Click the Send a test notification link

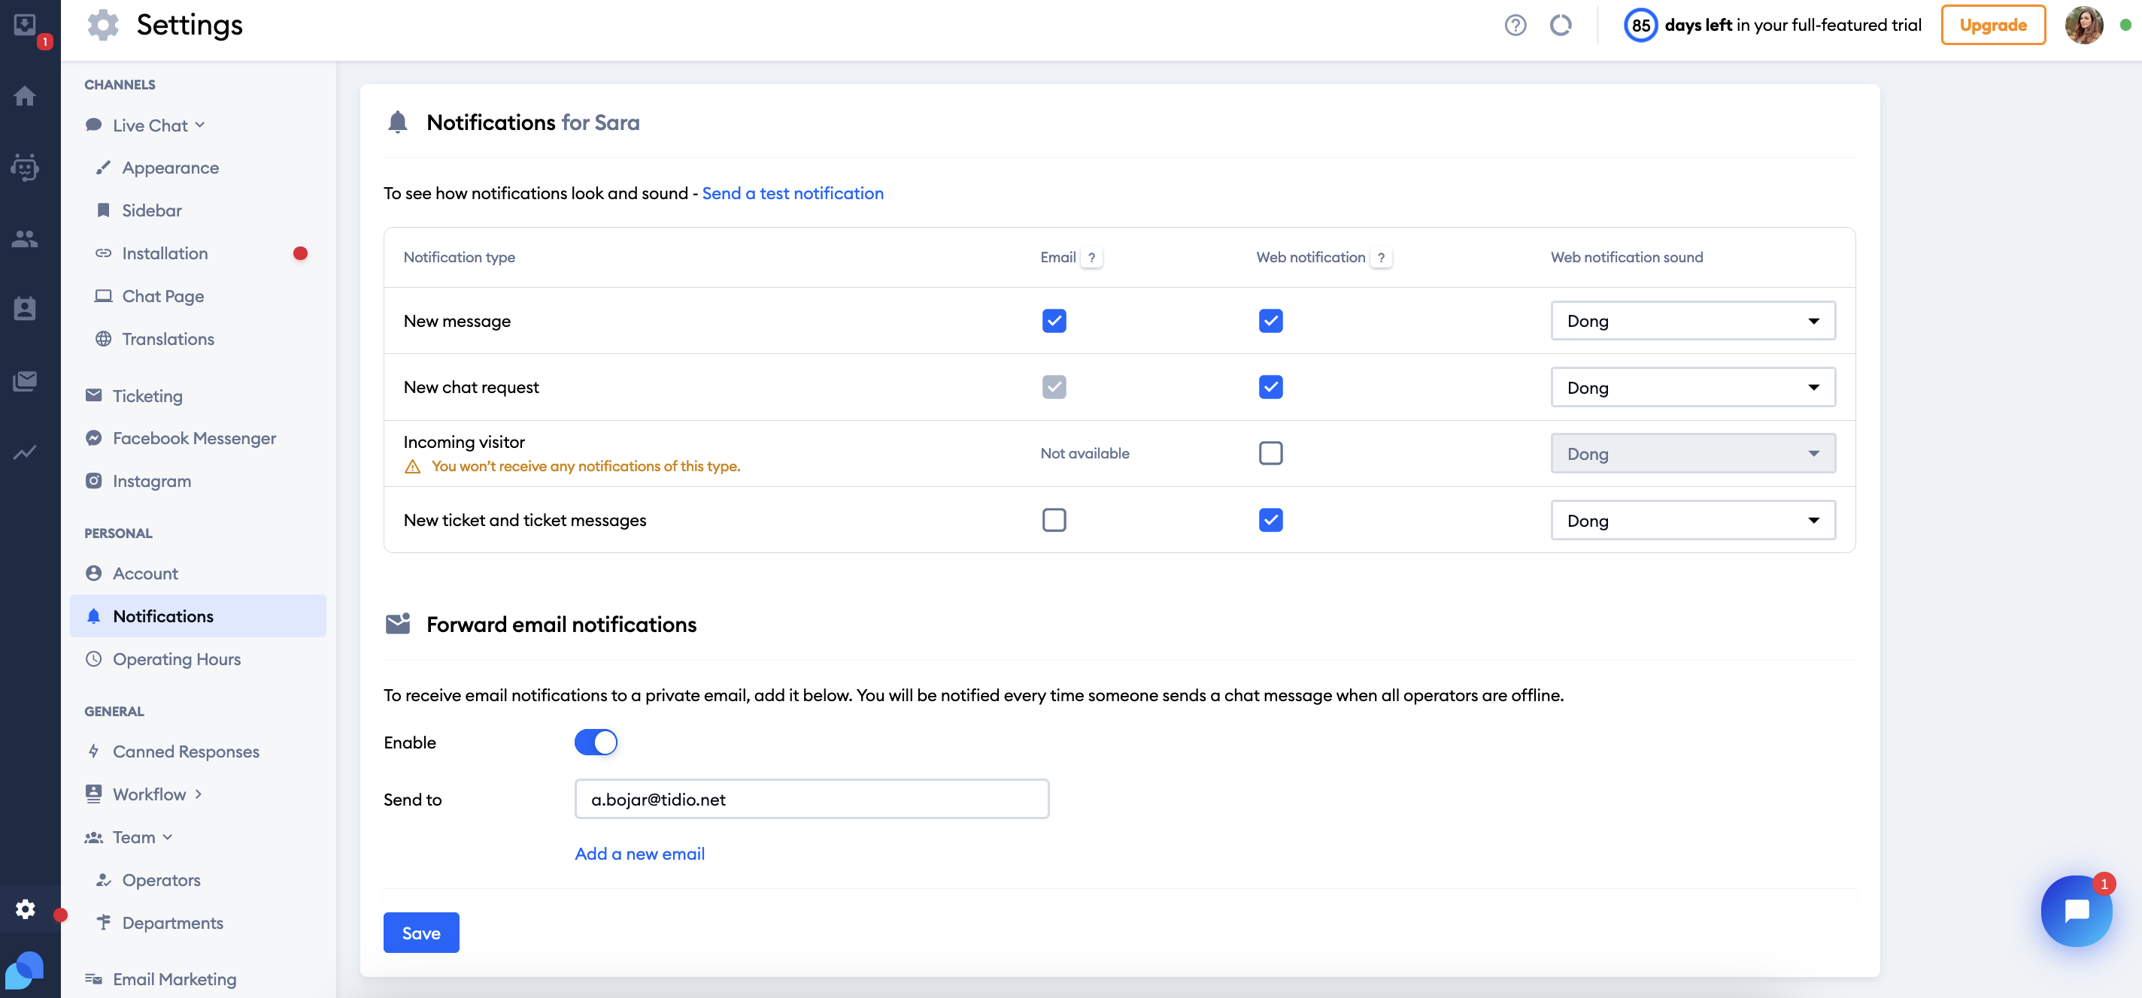(x=793, y=193)
